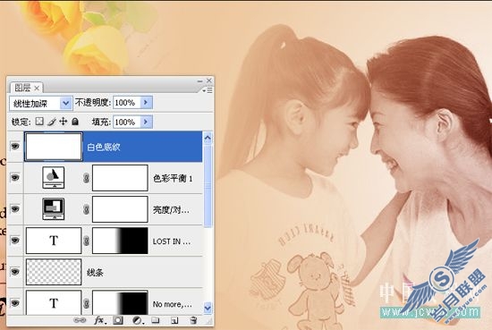Image resolution: width=492 pixels, height=330 pixels.
Task: Click the link layers icon
Action: [80, 320]
